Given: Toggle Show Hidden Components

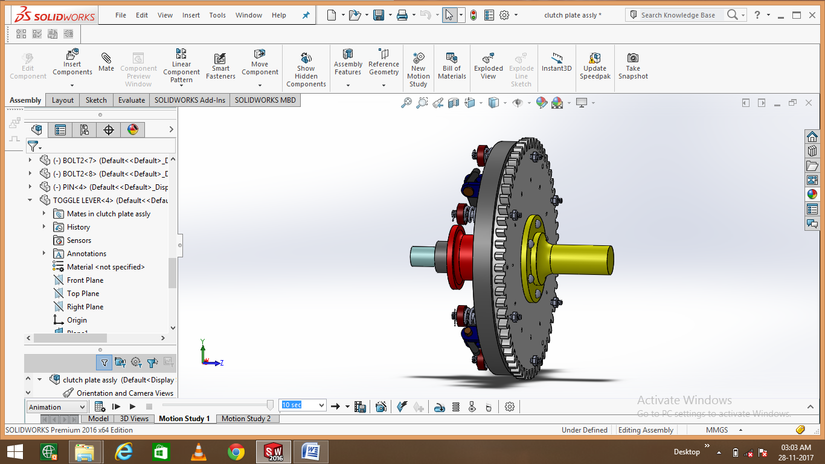Looking at the screenshot, I should pos(306,66).
